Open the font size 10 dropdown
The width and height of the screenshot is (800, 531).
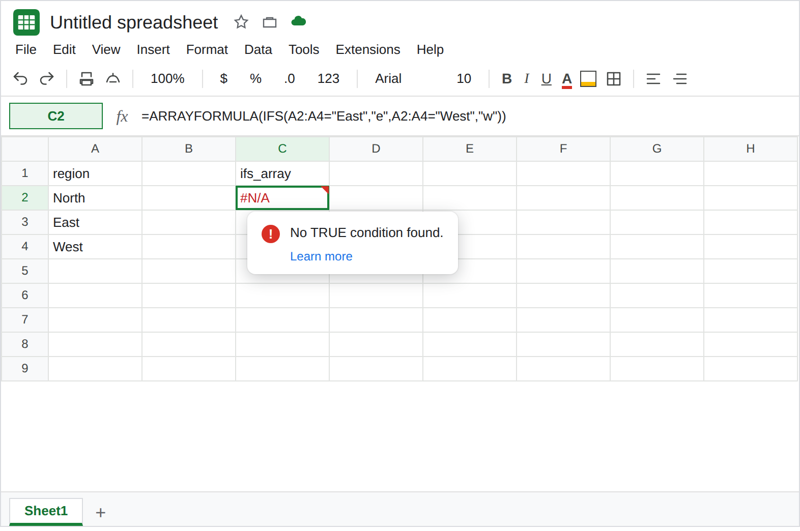coord(464,79)
